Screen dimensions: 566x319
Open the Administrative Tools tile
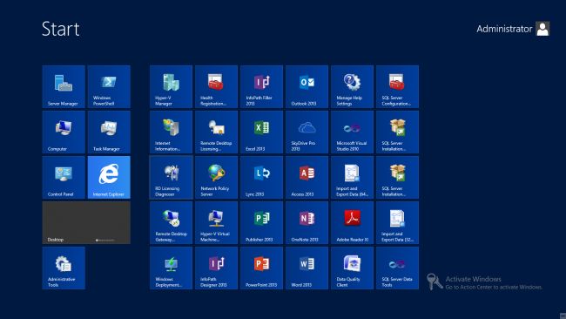pyautogui.click(x=64, y=268)
